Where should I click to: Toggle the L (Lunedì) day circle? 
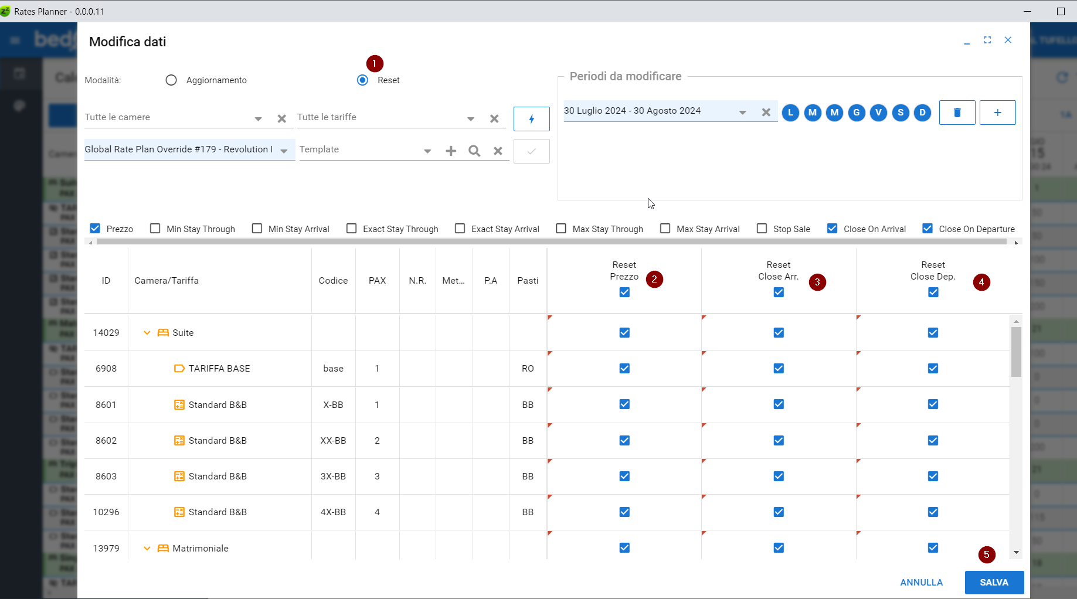point(790,113)
